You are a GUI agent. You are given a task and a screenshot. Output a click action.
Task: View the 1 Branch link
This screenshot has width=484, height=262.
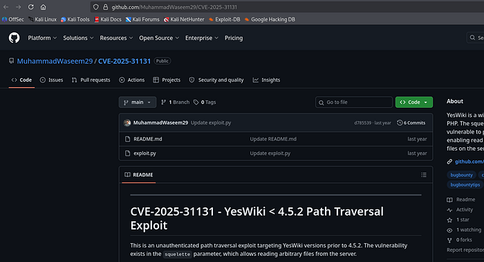[x=176, y=102]
